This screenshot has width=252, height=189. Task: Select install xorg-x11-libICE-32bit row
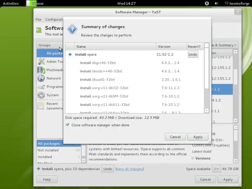point(135,88)
